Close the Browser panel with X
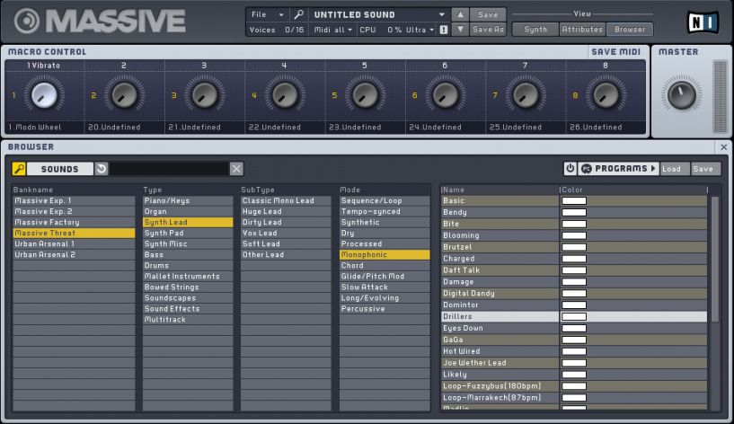Screen dimensions: 734x424 tap(724, 147)
